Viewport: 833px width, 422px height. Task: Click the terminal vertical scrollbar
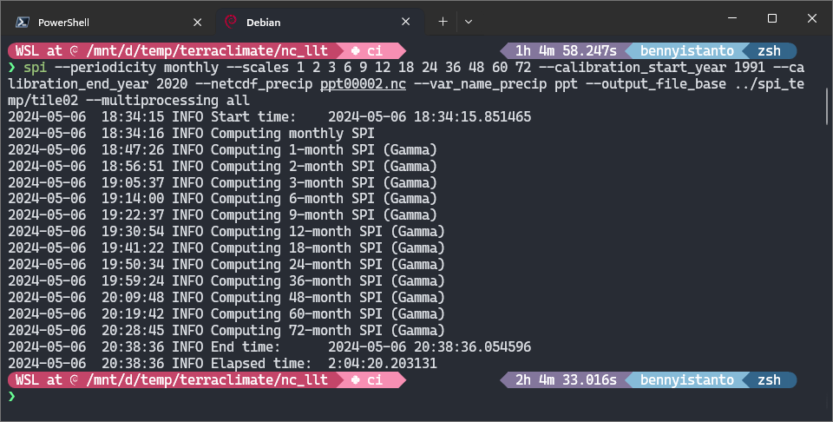coord(828,106)
